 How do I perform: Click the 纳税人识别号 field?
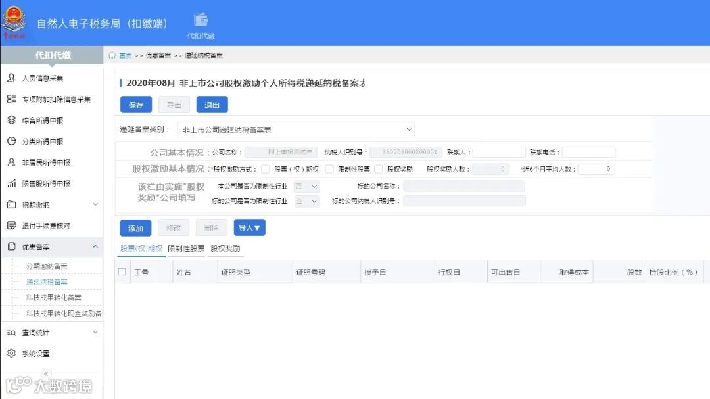tap(406, 153)
